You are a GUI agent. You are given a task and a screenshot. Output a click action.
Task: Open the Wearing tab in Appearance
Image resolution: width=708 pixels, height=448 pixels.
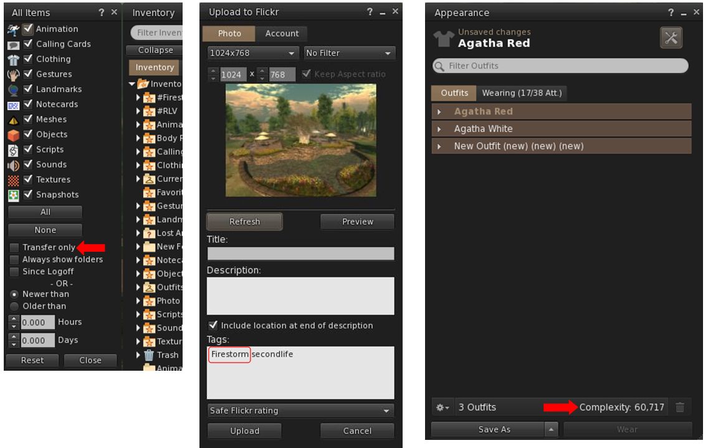click(x=522, y=93)
